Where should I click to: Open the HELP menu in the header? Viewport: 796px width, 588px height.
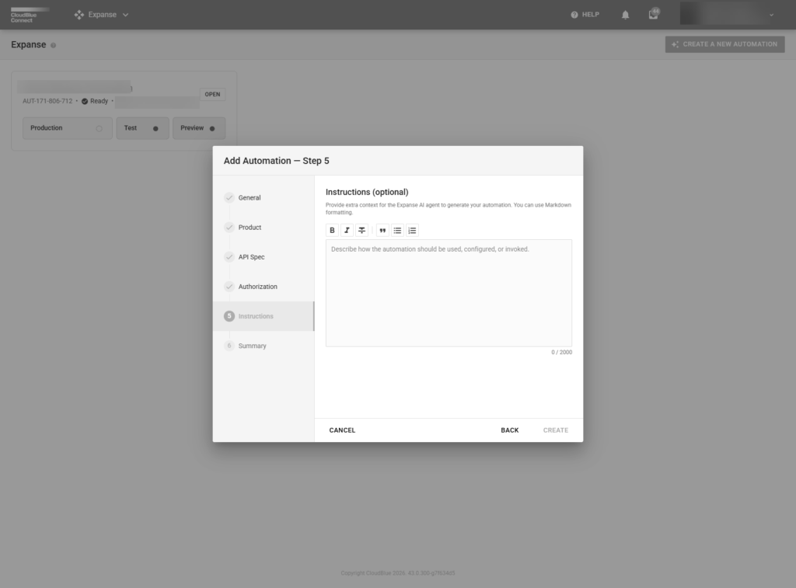coord(585,15)
